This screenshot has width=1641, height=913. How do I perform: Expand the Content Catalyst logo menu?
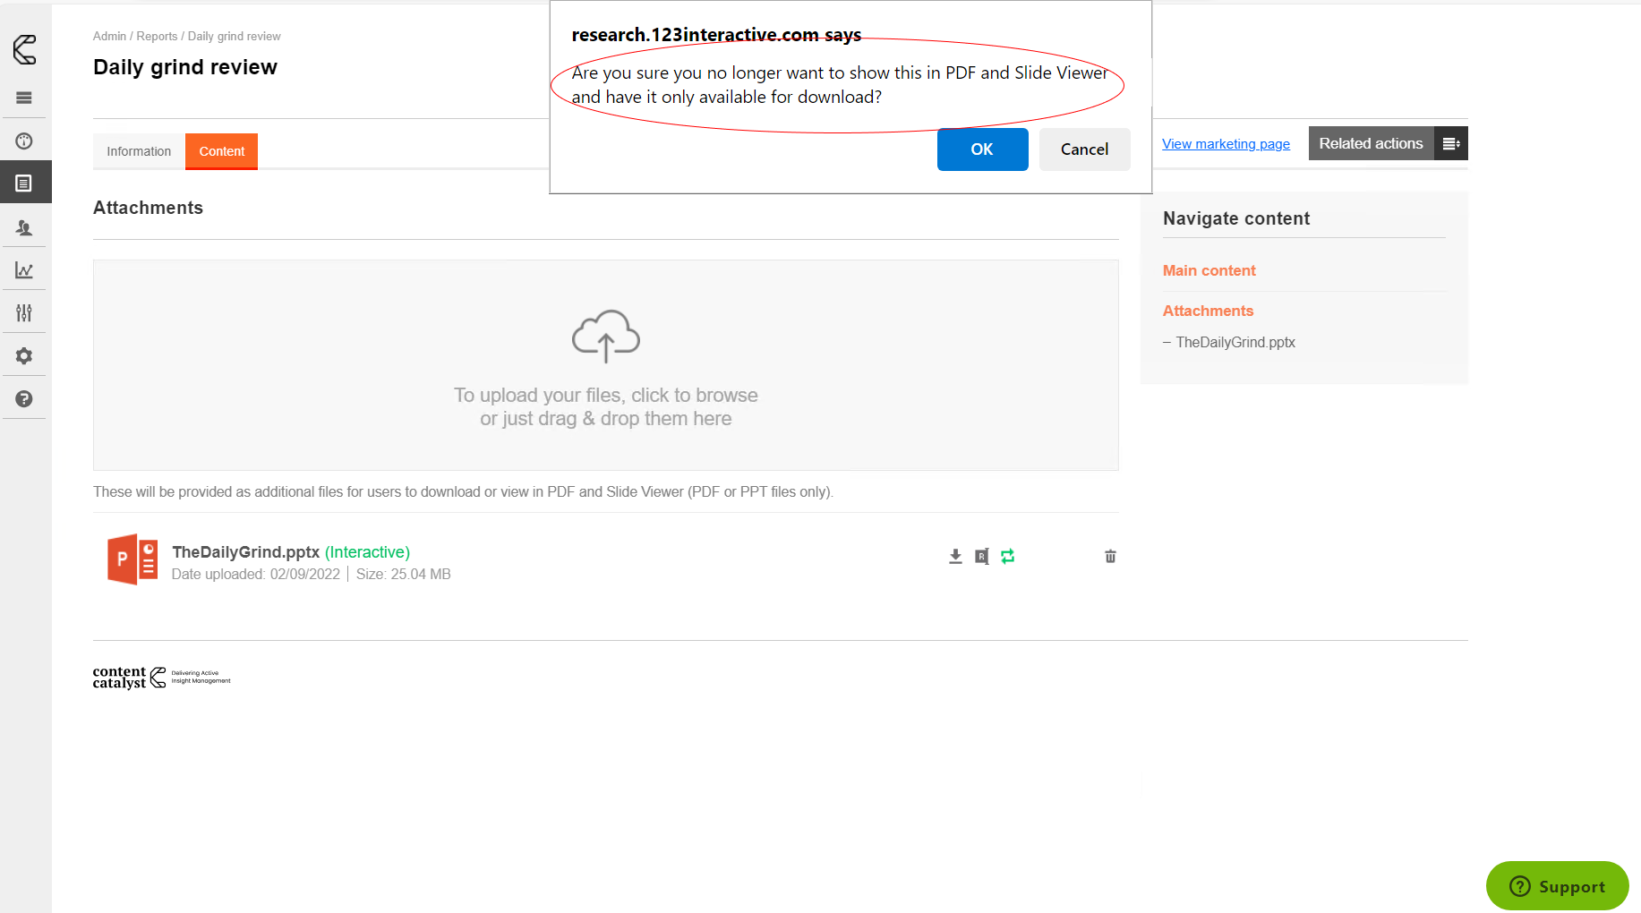click(24, 51)
